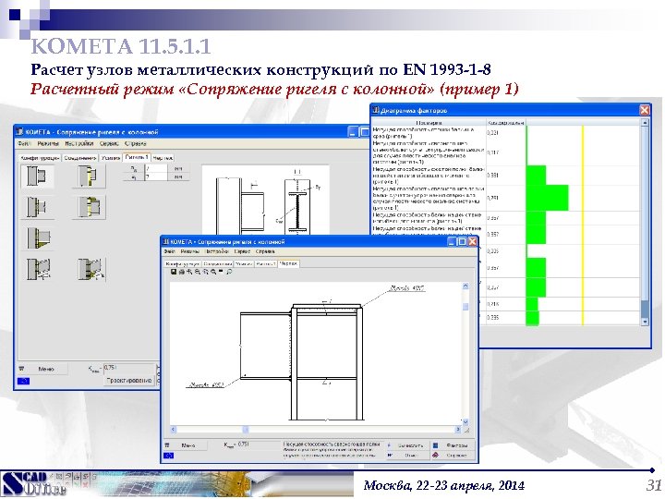The image size is (665, 499).
Task: Switch to Конфигурация tab in front window
Action: click(182, 264)
